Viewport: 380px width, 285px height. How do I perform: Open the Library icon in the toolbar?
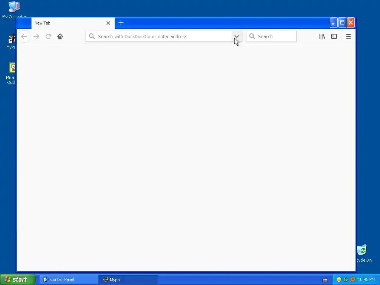pos(322,37)
